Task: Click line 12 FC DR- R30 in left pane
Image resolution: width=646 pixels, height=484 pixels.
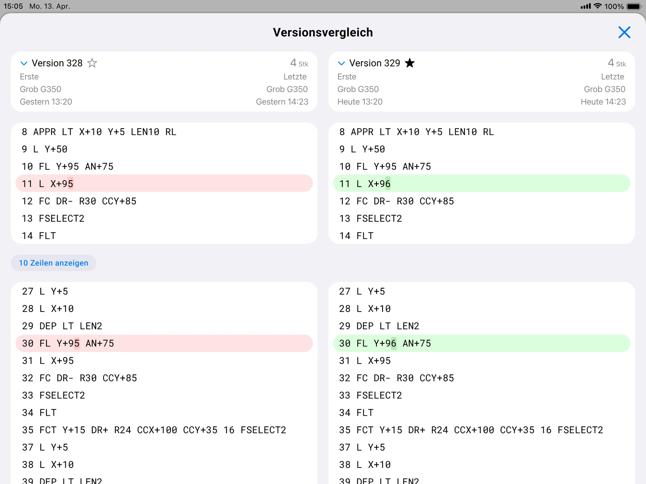Action: tap(79, 201)
